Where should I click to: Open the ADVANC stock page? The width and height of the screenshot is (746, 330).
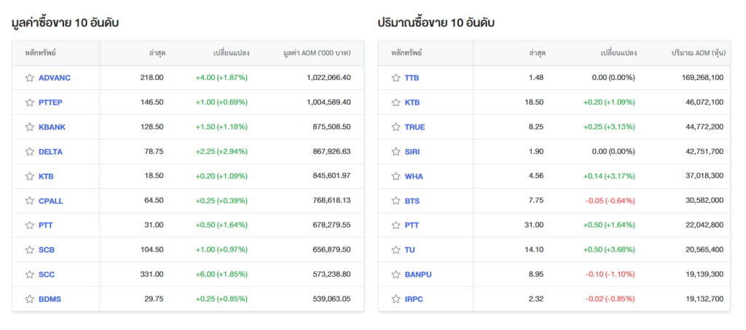coord(55,78)
